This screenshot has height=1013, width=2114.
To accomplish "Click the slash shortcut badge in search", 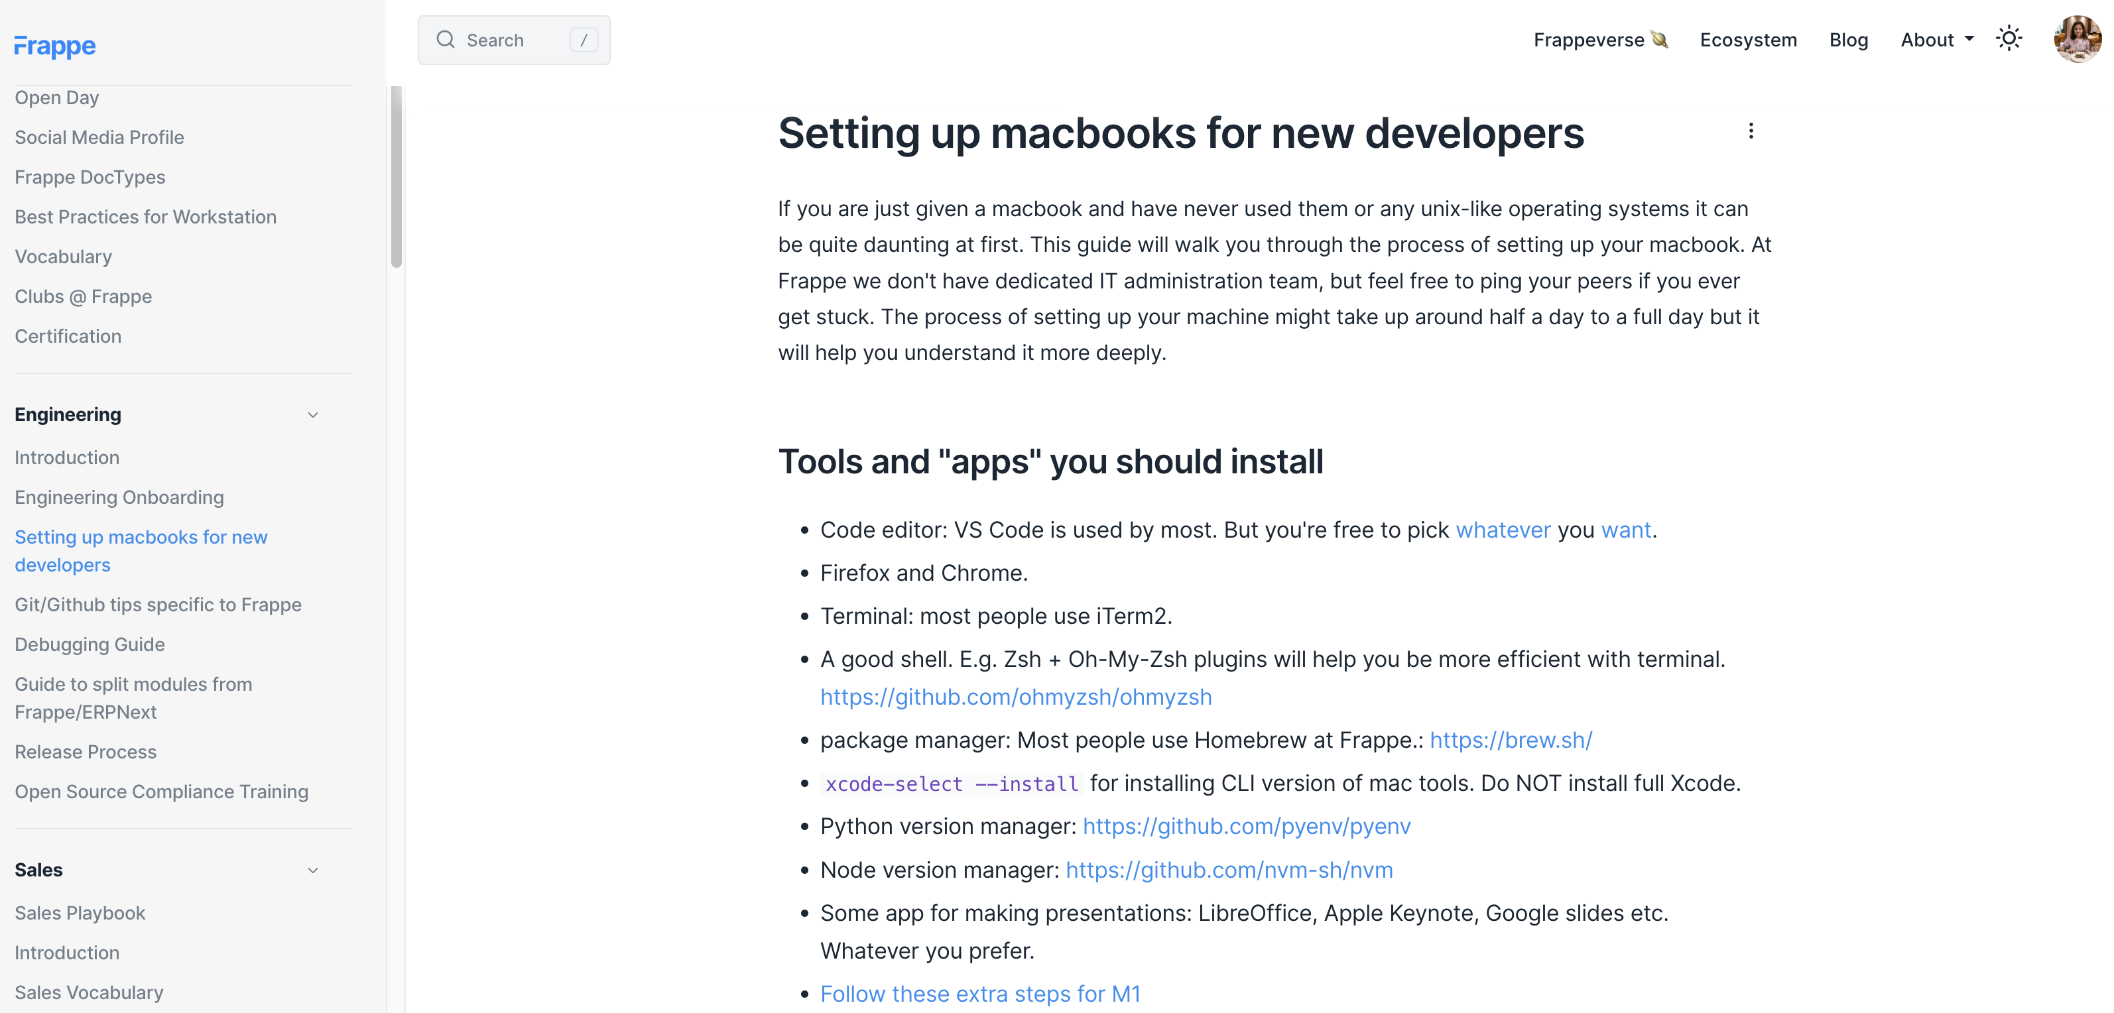I will [x=584, y=39].
